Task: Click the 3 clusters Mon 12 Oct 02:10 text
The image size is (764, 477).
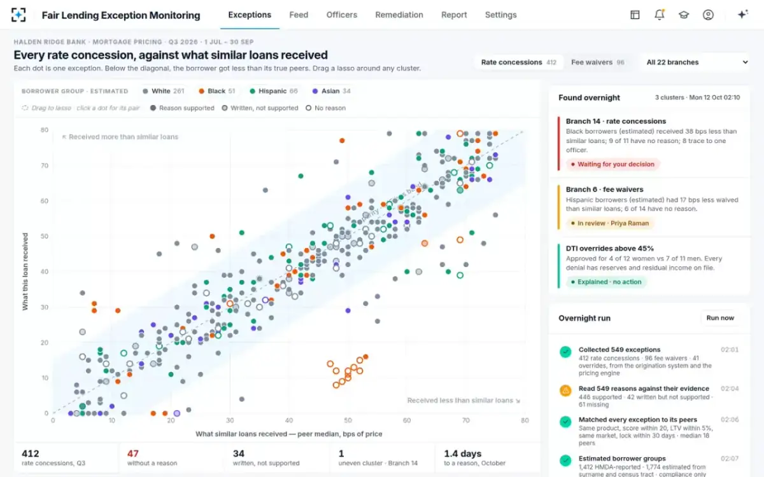Action: 697,98
